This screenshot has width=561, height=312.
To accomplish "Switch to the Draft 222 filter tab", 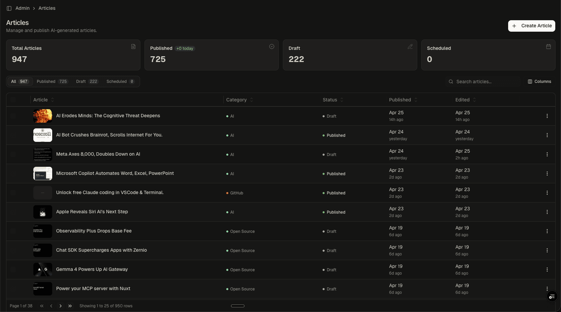I will (x=87, y=82).
